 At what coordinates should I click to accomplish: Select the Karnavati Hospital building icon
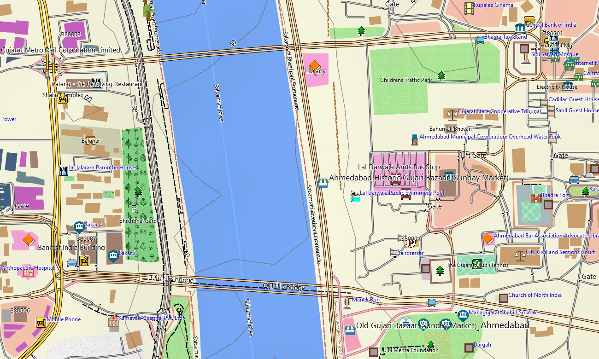tap(113, 321)
